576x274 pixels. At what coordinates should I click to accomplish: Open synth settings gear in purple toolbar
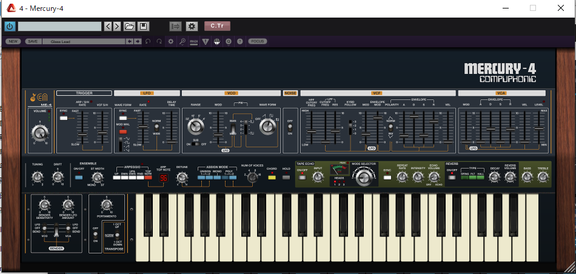pos(170,41)
